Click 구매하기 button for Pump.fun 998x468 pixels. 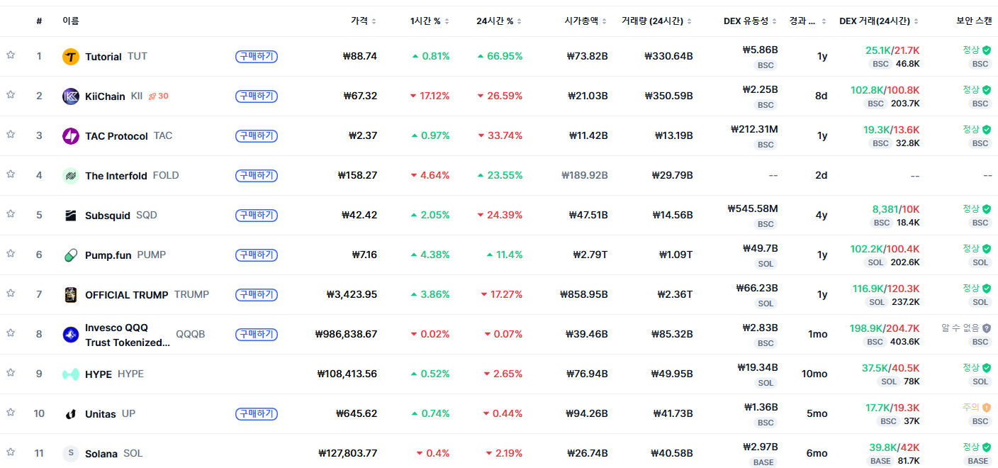[x=257, y=255]
